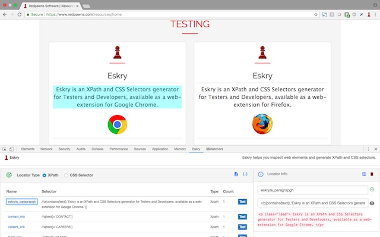
Task: Click the inspect element cursor icon in DevTools
Action: coord(4,149)
